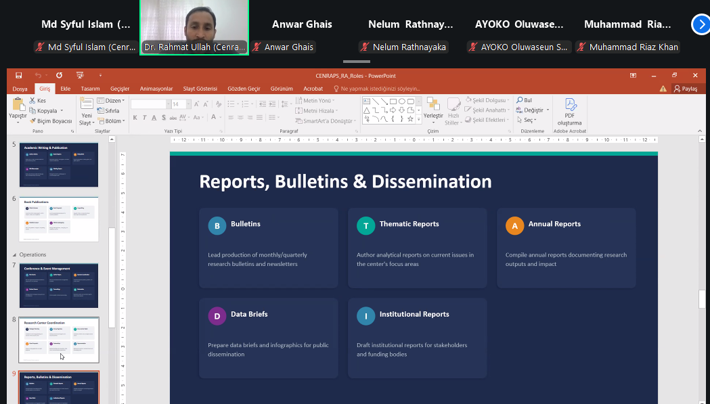Select the text box shape in shapes gallery

coord(367,102)
